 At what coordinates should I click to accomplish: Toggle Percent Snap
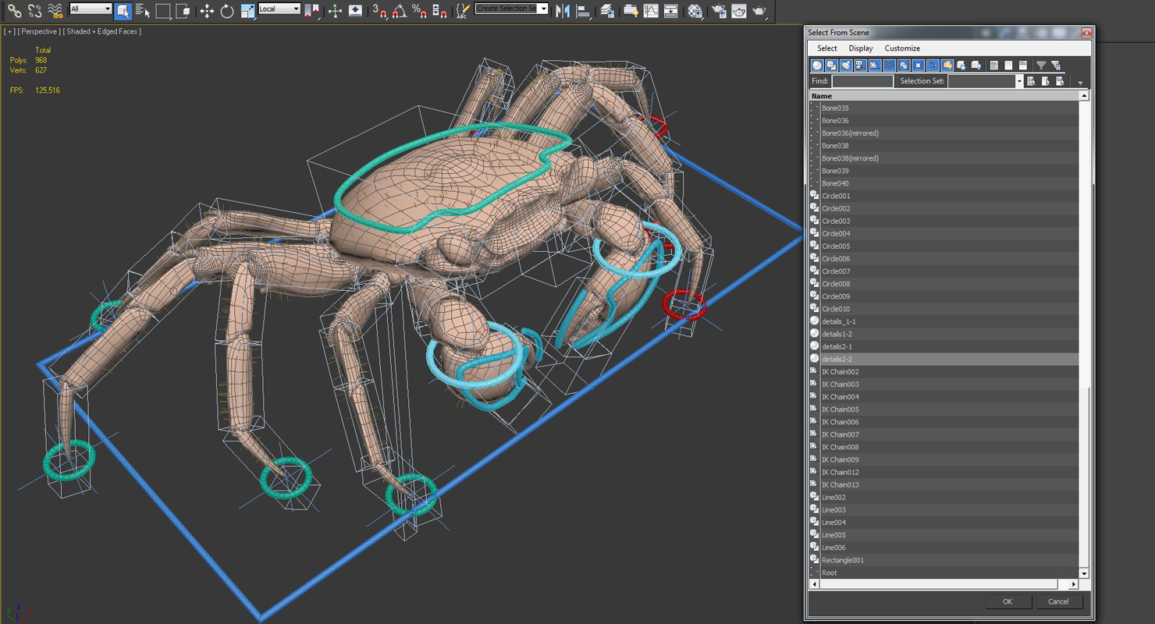point(420,11)
